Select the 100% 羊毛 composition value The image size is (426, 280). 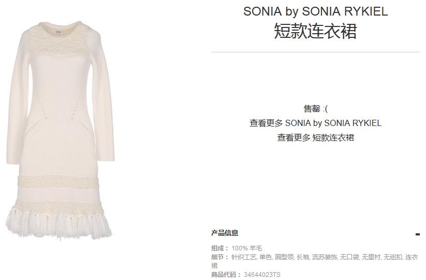(246, 248)
